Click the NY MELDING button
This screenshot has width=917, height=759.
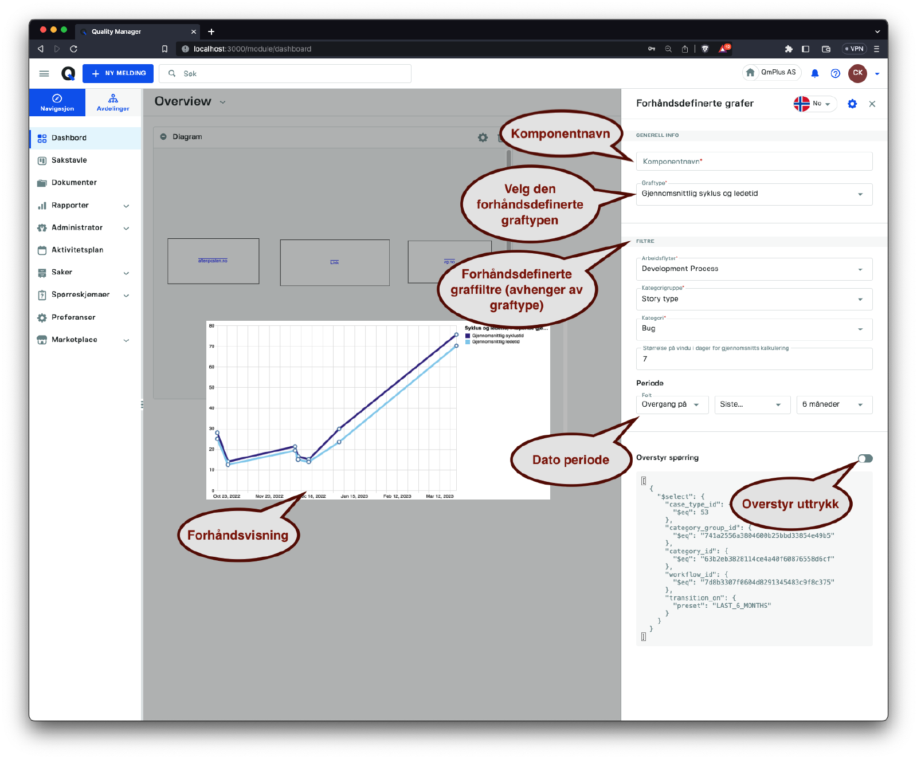[118, 73]
